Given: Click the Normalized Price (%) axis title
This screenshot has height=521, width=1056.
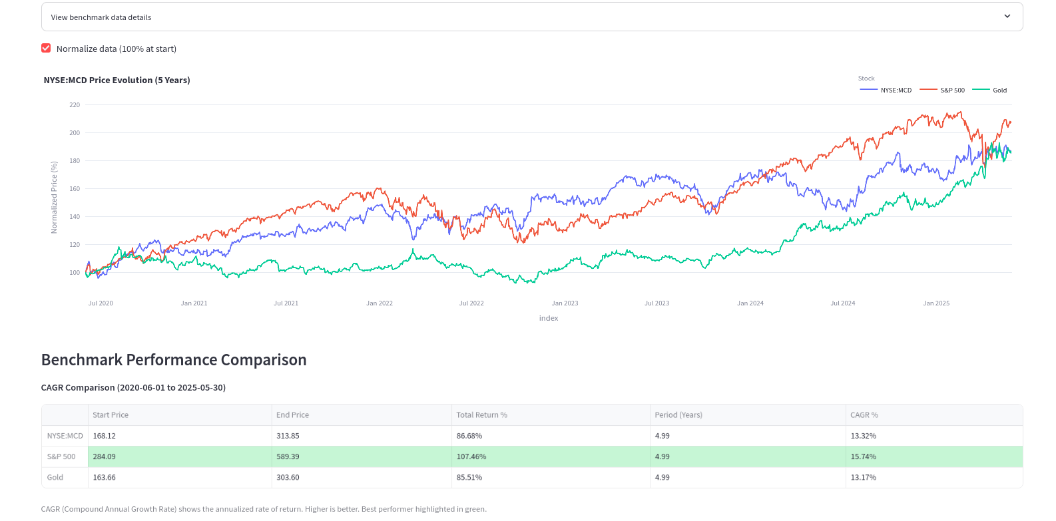Looking at the screenshot, I should [55, 197].
